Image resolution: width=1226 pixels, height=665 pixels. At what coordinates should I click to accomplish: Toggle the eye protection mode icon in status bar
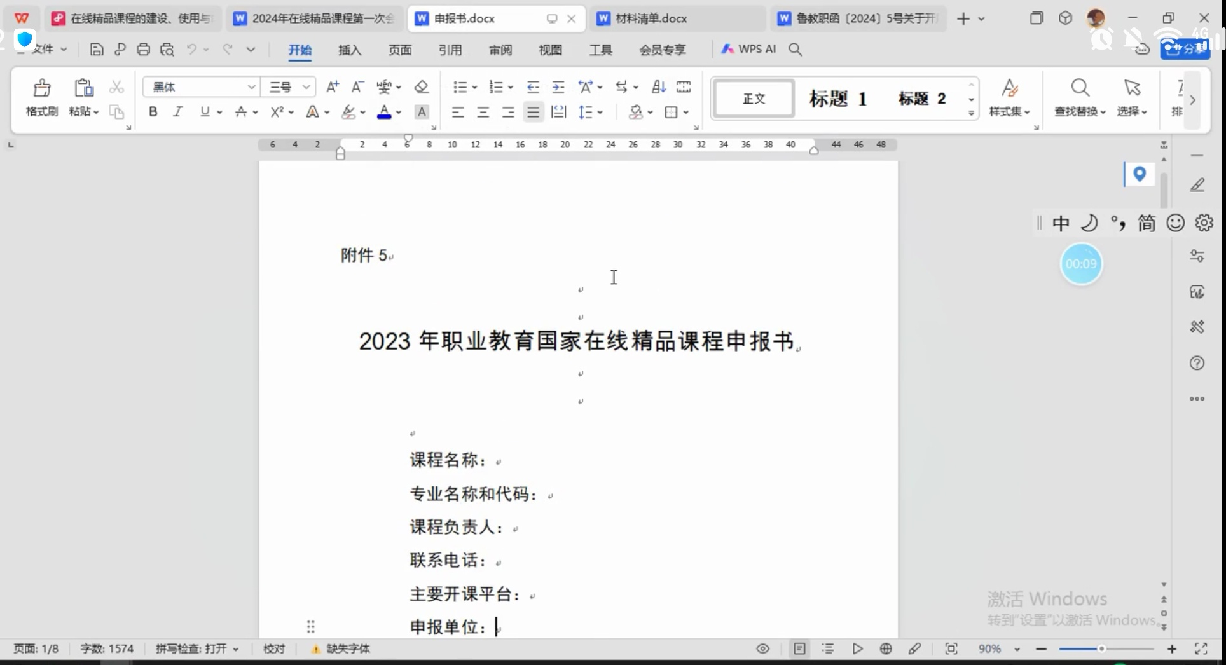[762, 648]
